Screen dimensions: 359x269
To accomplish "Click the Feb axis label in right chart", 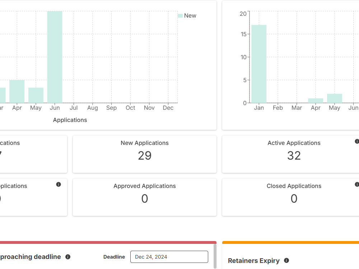I will (278, 108).
